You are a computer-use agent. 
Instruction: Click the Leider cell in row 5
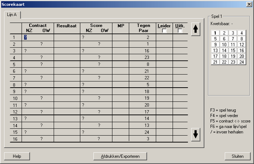165,64
